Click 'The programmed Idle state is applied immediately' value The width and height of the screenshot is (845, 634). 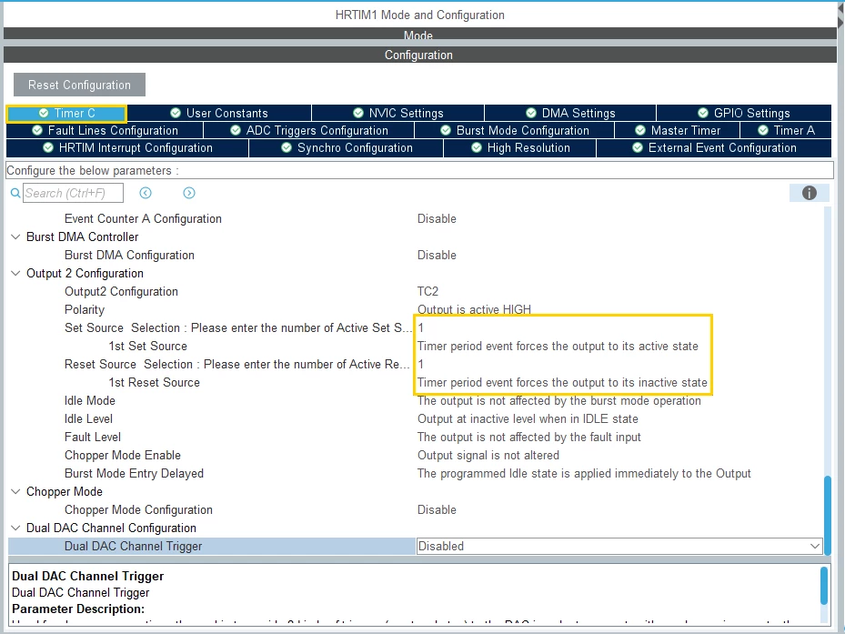tap(584, 473)
